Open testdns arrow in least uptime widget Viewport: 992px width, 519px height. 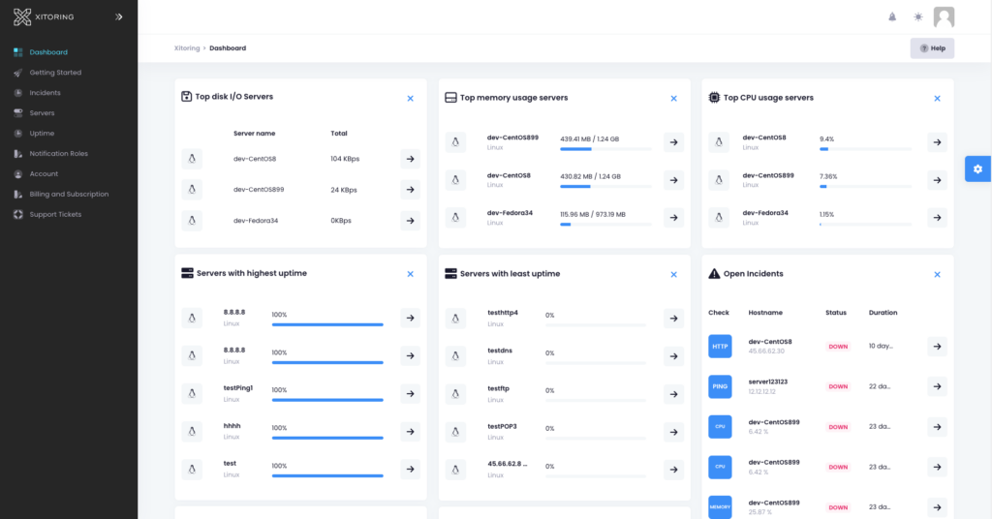pos(674,356)
